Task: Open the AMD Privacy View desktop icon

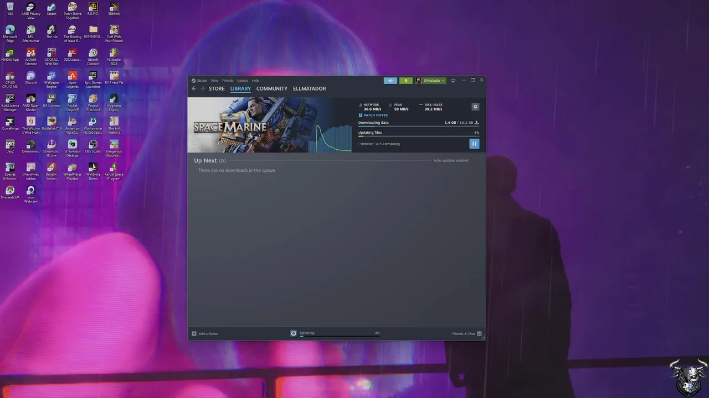Action: (30, 11)
